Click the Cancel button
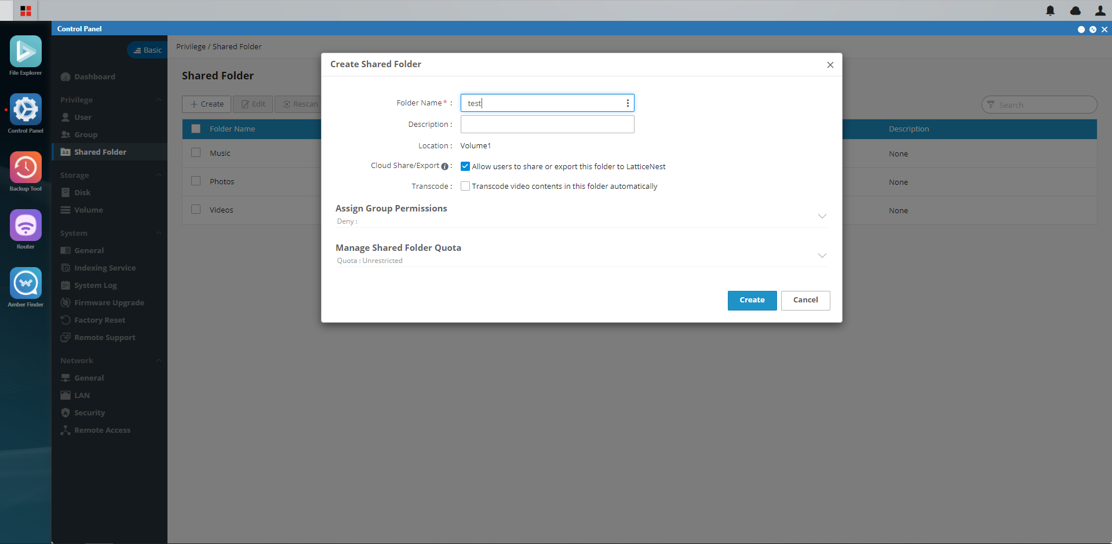The width and height of the screenshot is (1112, 544). click(x=805, y=300)
